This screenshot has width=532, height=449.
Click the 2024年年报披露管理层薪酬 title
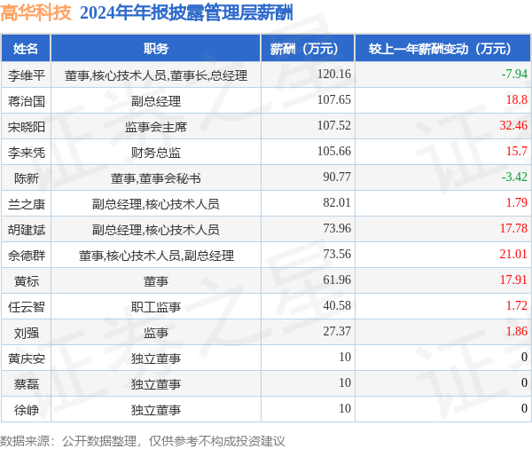point(186,13)
